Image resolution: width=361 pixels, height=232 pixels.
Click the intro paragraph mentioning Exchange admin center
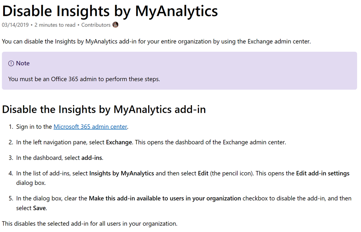[157, 41]
